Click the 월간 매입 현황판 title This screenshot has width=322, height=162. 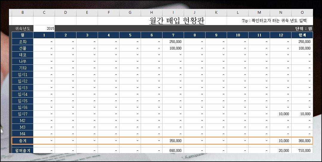tap(177, 21)
